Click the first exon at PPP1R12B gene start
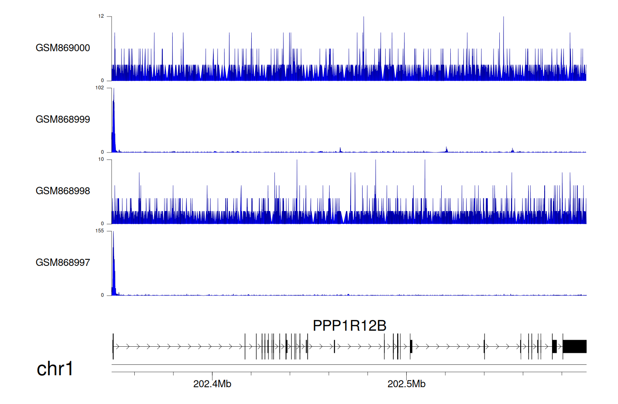This screenshot has width=618, height=404. pos(113,346)
